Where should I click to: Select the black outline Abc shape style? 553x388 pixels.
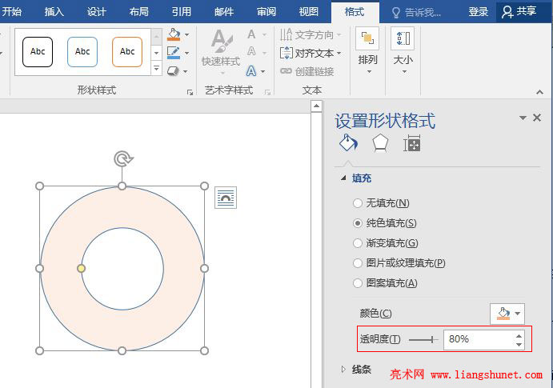(38, 52)
